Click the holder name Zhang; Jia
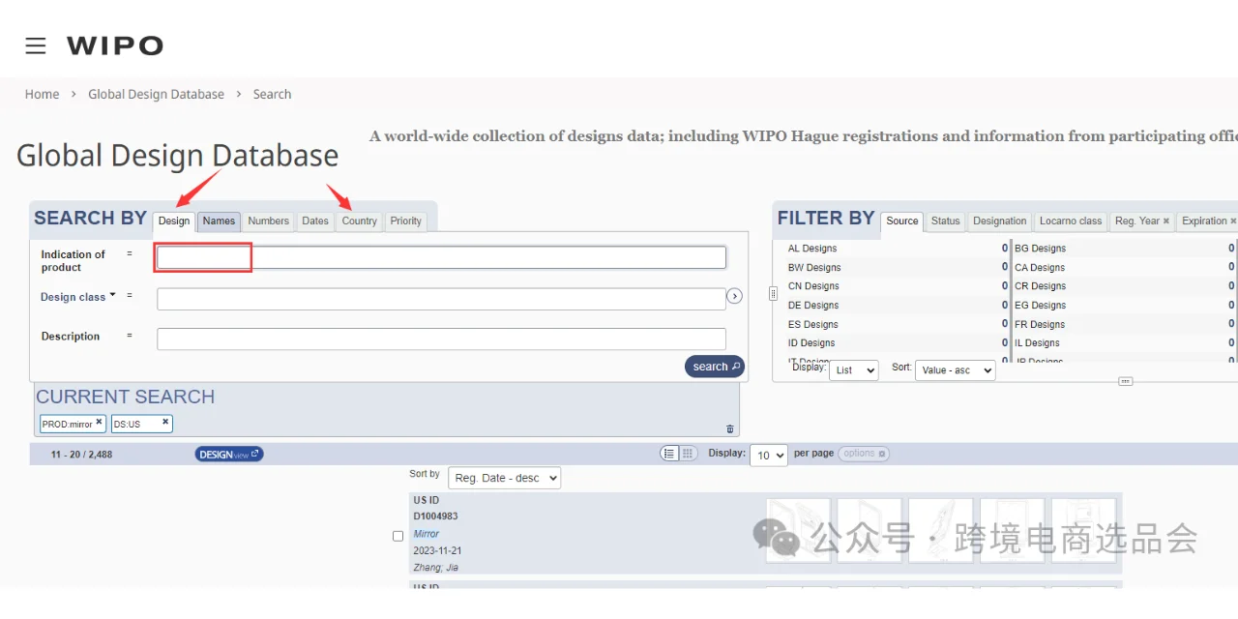 pos(436,568)
